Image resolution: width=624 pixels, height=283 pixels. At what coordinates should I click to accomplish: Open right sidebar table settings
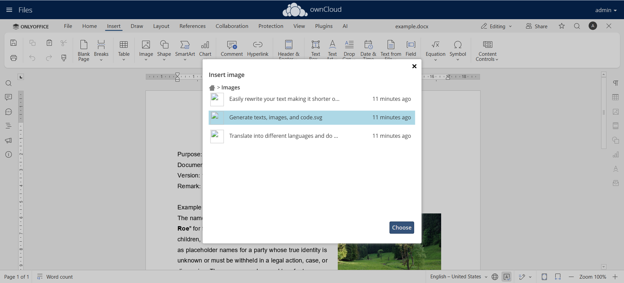coord(616,97)
